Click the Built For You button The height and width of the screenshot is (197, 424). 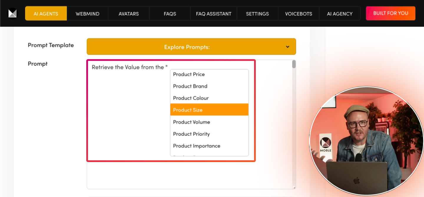pos(390,13)
